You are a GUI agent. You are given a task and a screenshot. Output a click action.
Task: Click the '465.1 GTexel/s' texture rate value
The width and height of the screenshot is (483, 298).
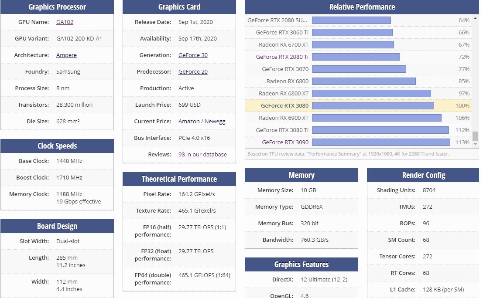(x=197, y=211)
